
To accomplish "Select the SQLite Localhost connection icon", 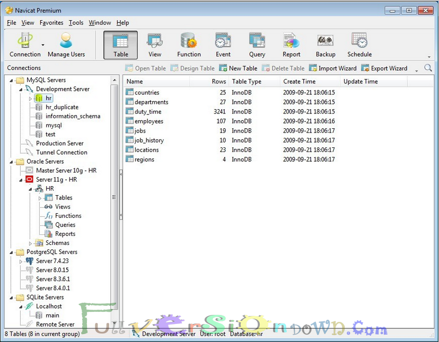I will click(x=29, y=306).
